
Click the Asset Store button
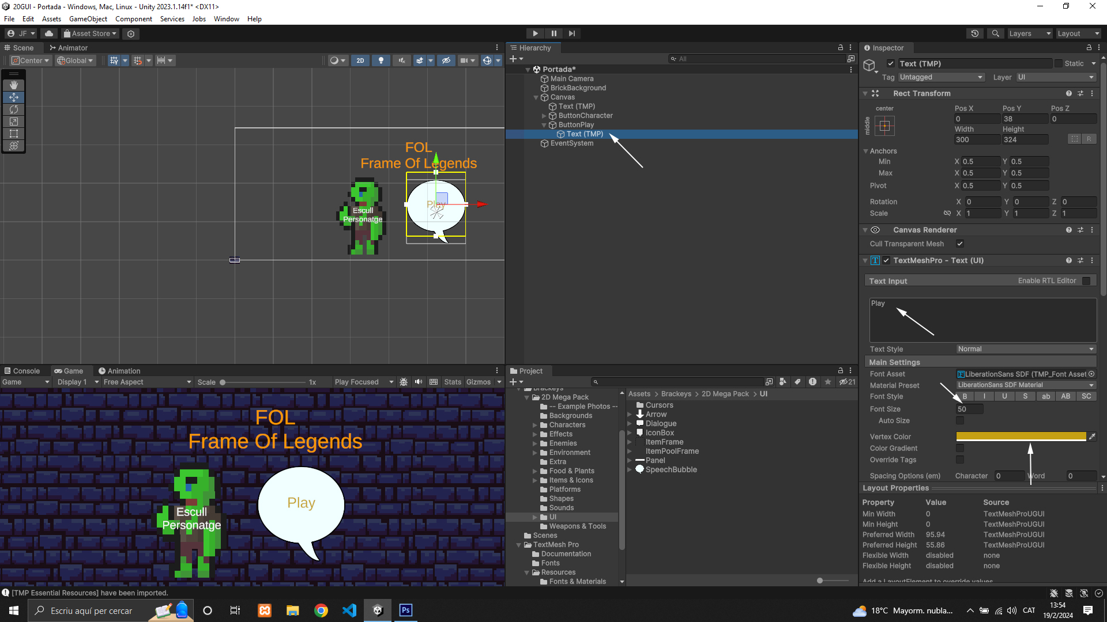point(91,33)
